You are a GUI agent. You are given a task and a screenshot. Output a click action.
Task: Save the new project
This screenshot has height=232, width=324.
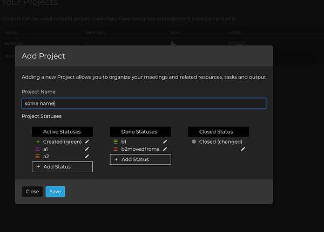pyautogui.click(x=55, y=192)
